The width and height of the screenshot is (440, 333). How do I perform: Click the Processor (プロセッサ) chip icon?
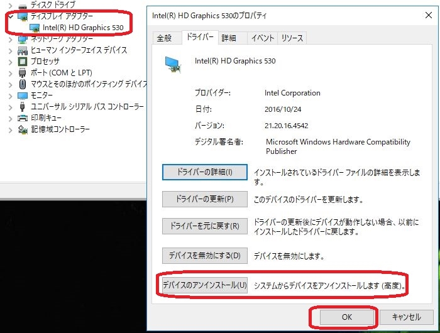23,62
